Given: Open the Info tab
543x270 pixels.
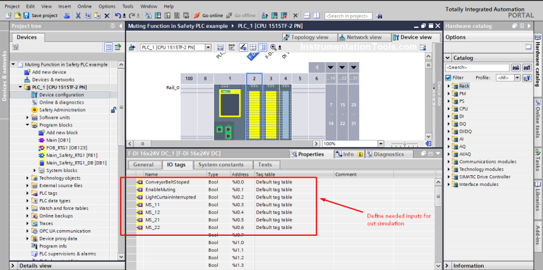Looking at the screenshot, I should 349,154.
